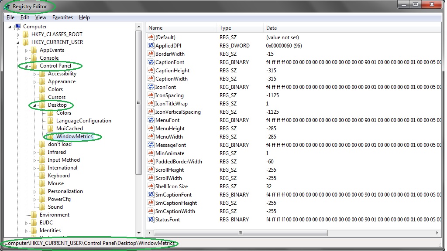Screen dimensions: 447x251
Task: Sort values by the Type column header
Action: click(x=241, y=28)
